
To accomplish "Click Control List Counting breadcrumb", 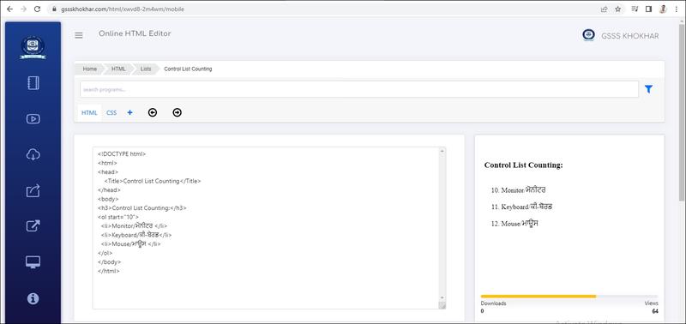I will (188, 69).
